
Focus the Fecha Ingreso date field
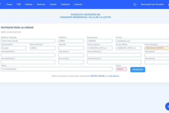pos(100,48)
